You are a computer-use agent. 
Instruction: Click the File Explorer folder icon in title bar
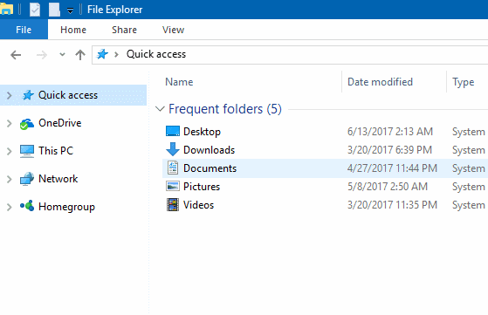coord(6,9)
